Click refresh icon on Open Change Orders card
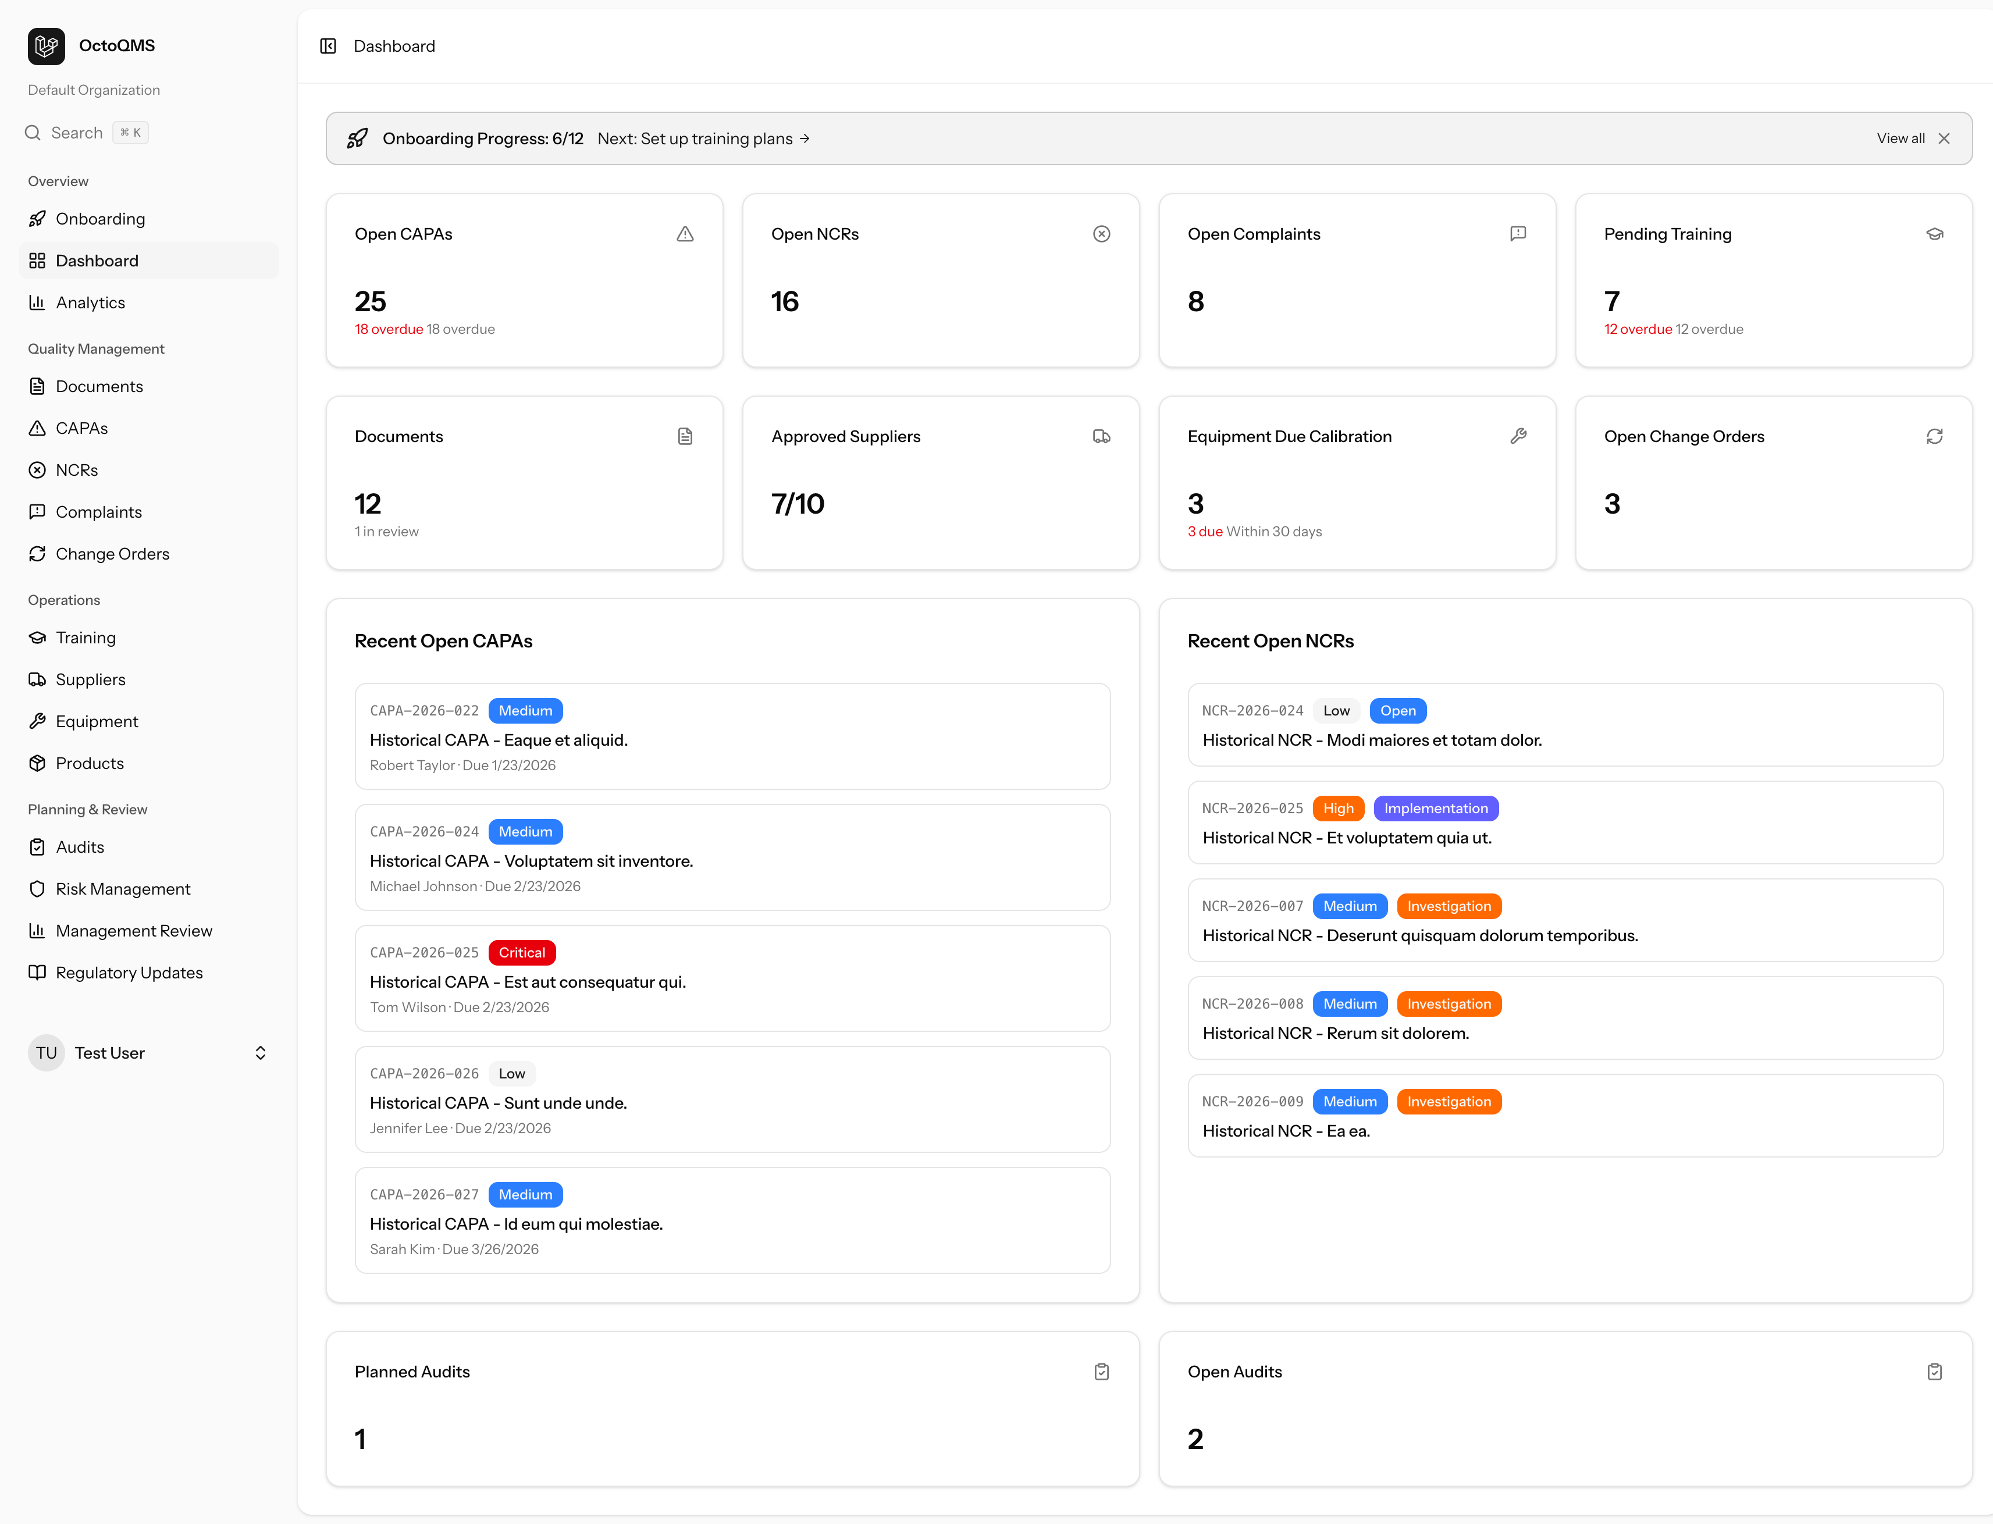 [x=1934, y=436]
